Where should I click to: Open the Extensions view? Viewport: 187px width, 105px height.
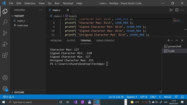5,55
